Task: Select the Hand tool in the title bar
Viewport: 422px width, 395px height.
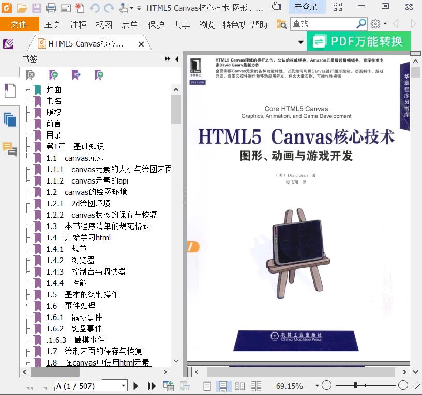Action: click(123, 8)
